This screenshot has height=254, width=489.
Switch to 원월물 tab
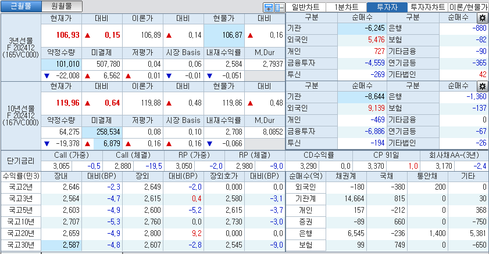(x=62, y=6)
